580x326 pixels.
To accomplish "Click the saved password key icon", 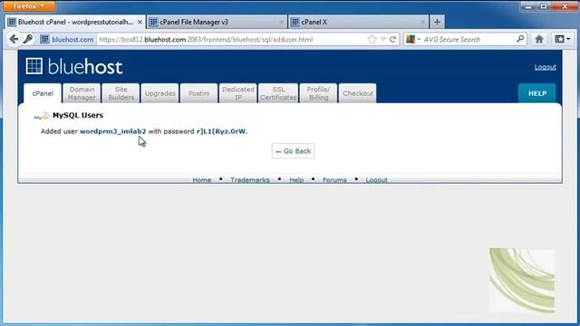I will [28, 39].
